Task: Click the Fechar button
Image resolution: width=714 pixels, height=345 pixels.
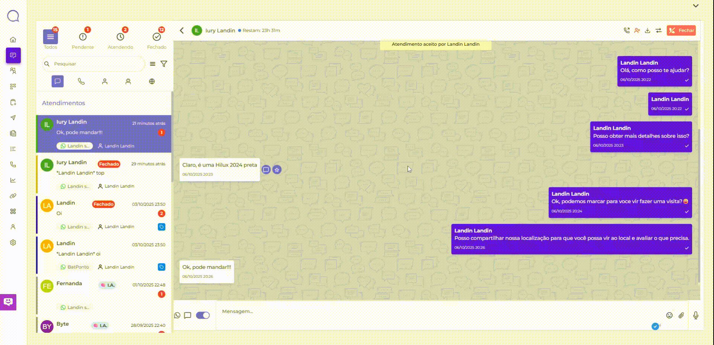Action: (x=681, y=30)
